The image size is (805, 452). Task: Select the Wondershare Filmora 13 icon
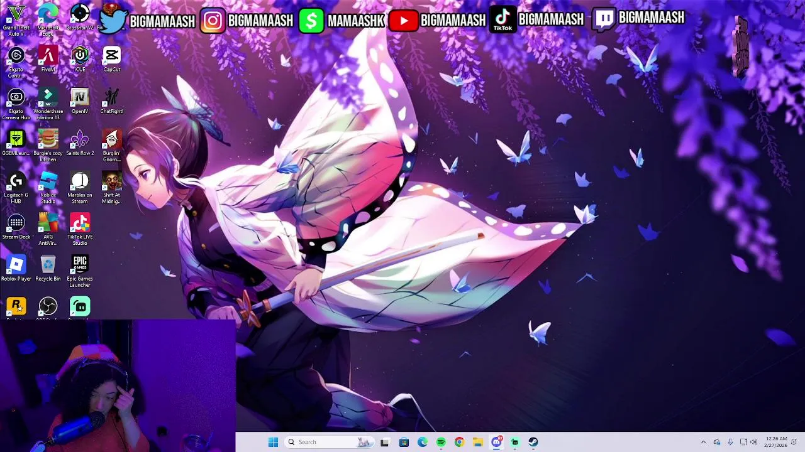48,104
